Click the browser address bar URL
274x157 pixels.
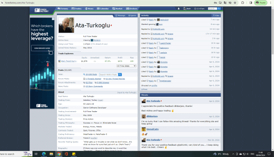(20, 3)
